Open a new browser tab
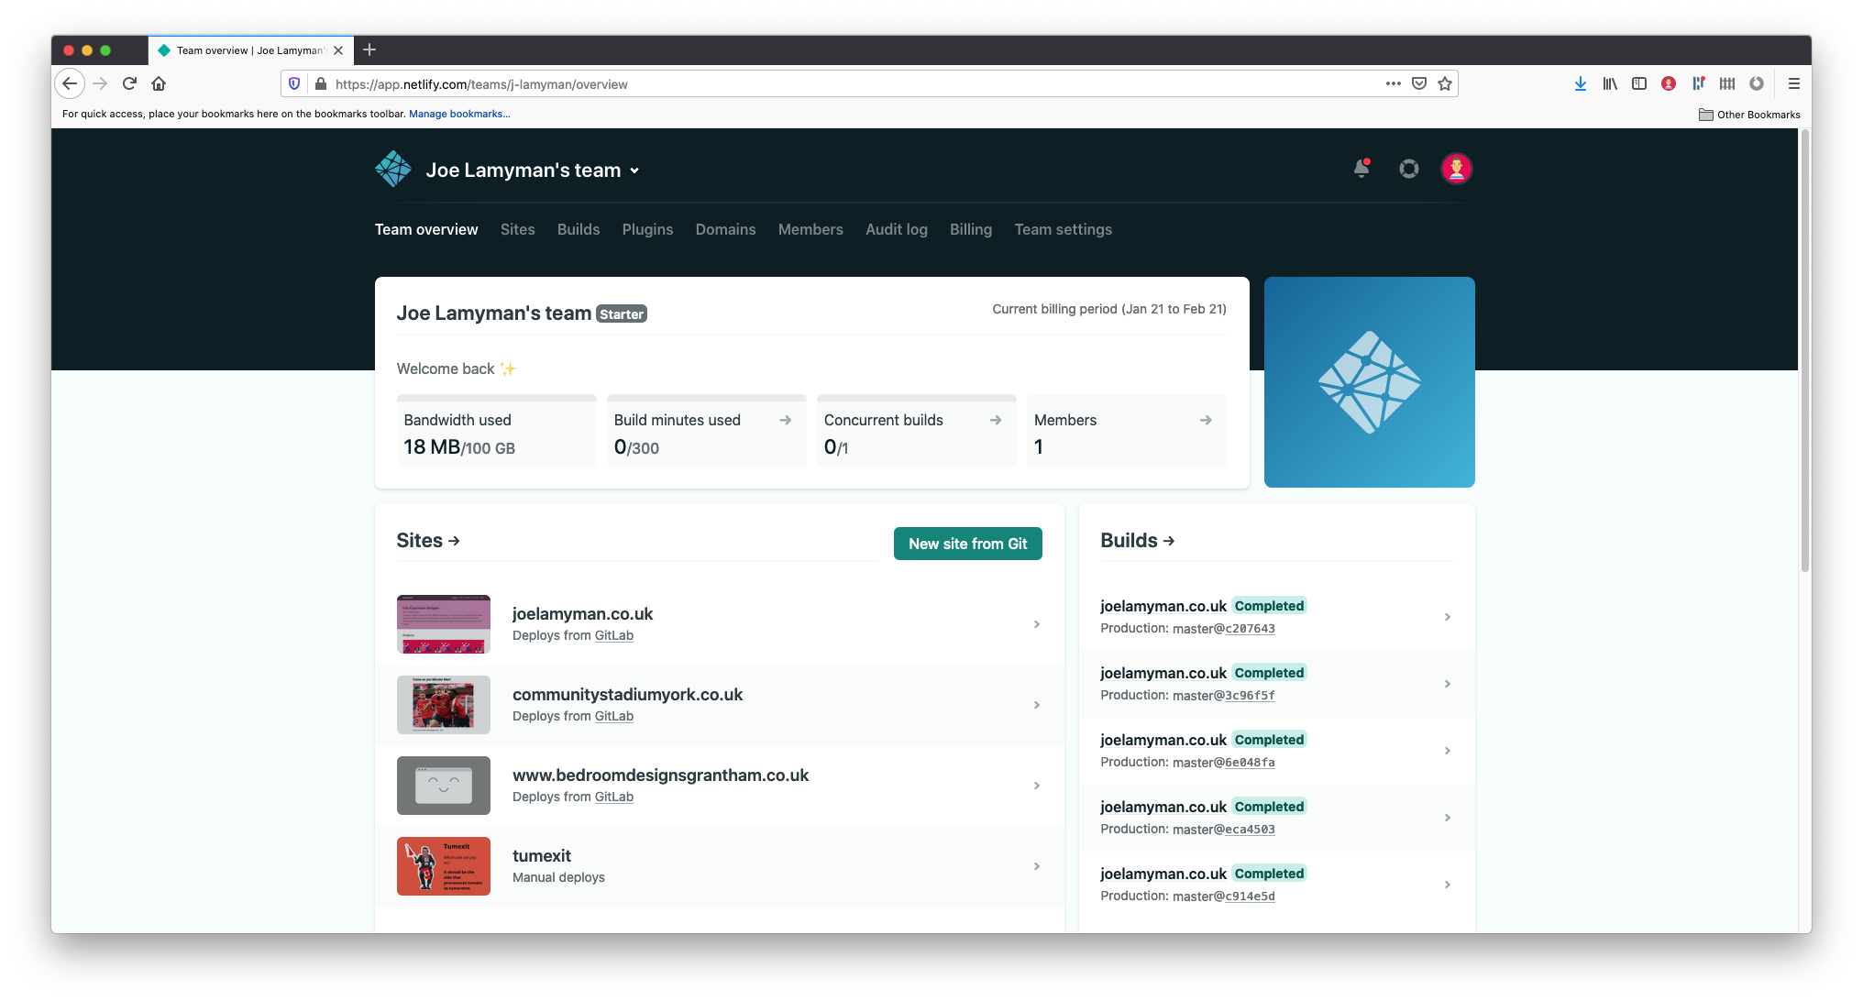The height and width of the screenshot is (1001, 1863). pyautogui.click(x=369, y=49)
